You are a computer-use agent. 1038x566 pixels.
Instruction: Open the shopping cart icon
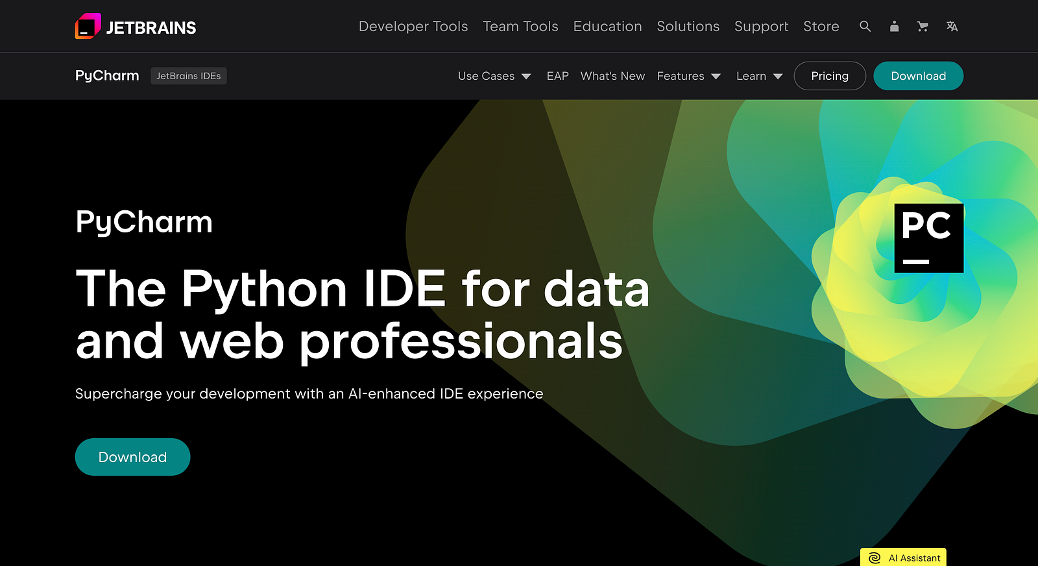pos(923,27)
